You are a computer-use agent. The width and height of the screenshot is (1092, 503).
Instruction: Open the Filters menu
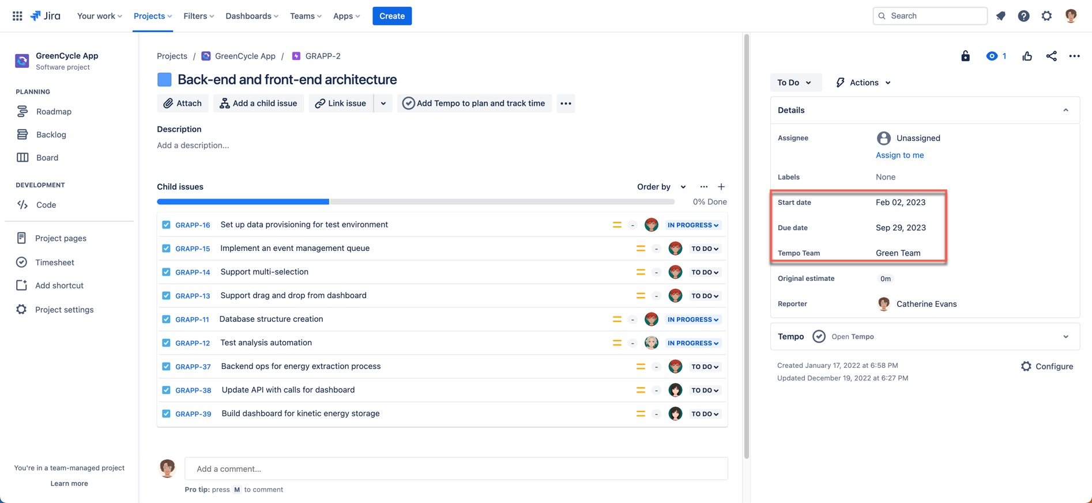pos(198,16)
